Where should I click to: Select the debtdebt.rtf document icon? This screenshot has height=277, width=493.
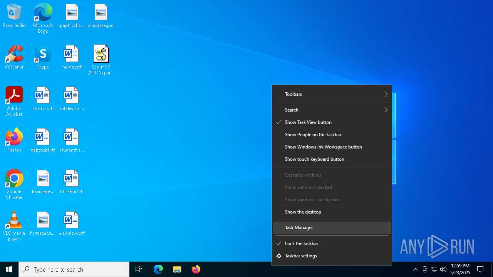[x=43, y=141]
